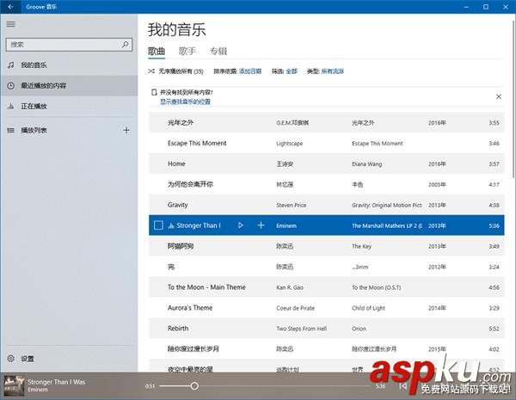Select the song 陪你度过漫长岁月

[327, 349]
